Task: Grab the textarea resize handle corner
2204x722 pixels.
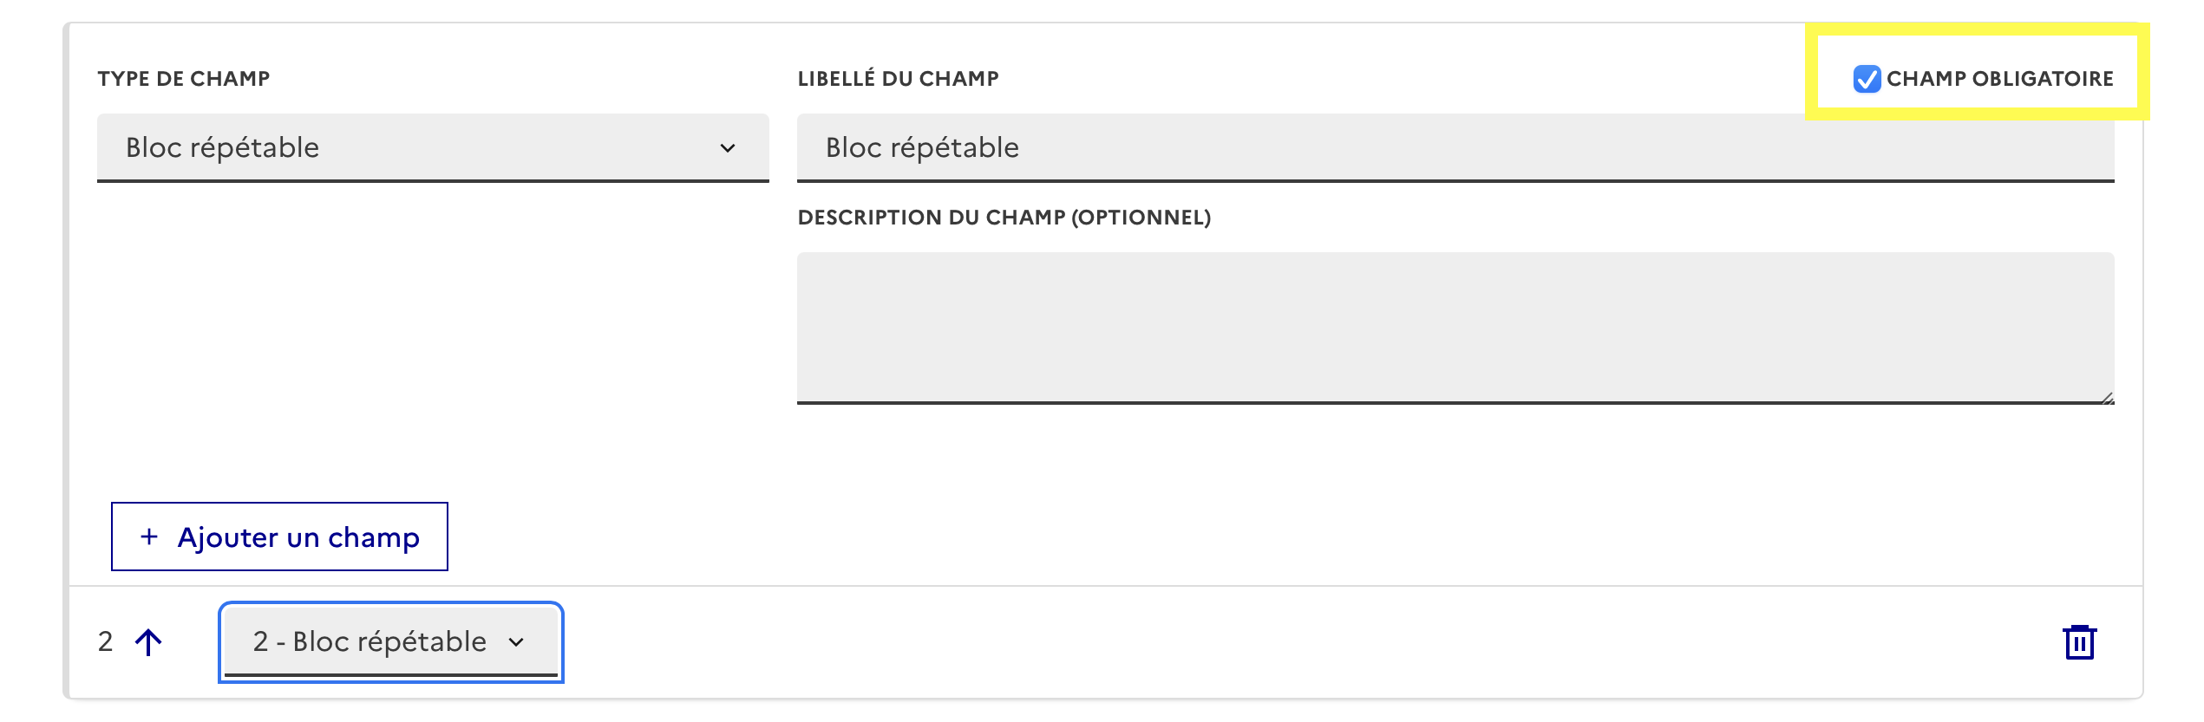Action: point(2107,398)
